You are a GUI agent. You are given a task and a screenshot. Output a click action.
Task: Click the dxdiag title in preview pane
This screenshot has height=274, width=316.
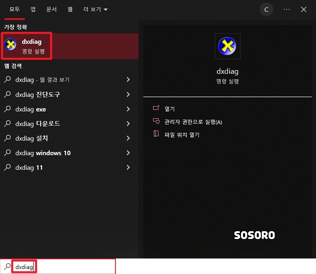coord(227,72)
